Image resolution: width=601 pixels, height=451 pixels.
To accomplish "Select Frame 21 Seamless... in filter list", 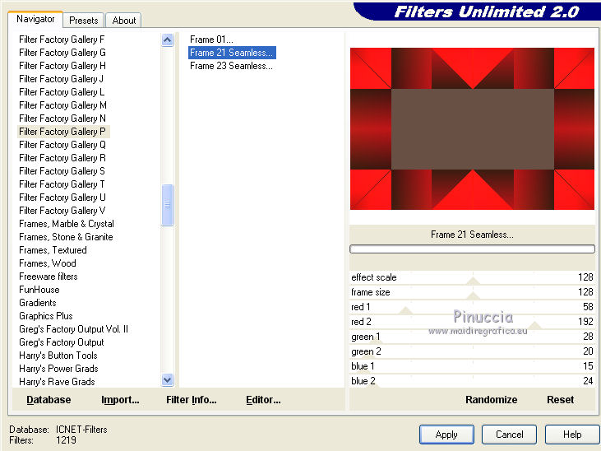I will coord(232,53).
